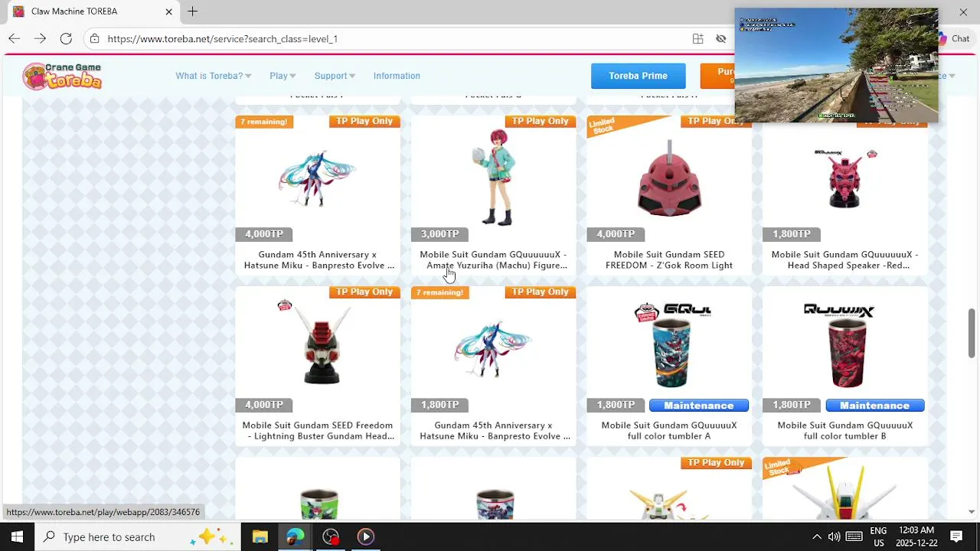Click 4,000TP price on Z'Gok Room Light

tap(616, 234)
